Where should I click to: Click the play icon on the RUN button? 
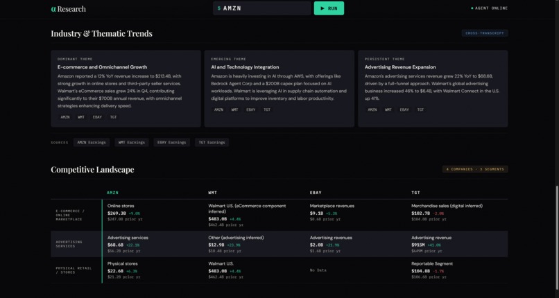point(322,8)
